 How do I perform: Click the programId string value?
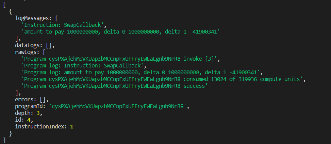tap(119, 106)
